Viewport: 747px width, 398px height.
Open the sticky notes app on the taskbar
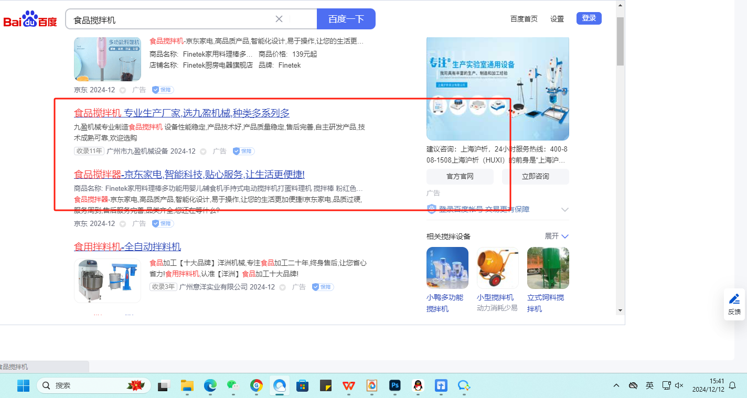(x=325, y=386)
